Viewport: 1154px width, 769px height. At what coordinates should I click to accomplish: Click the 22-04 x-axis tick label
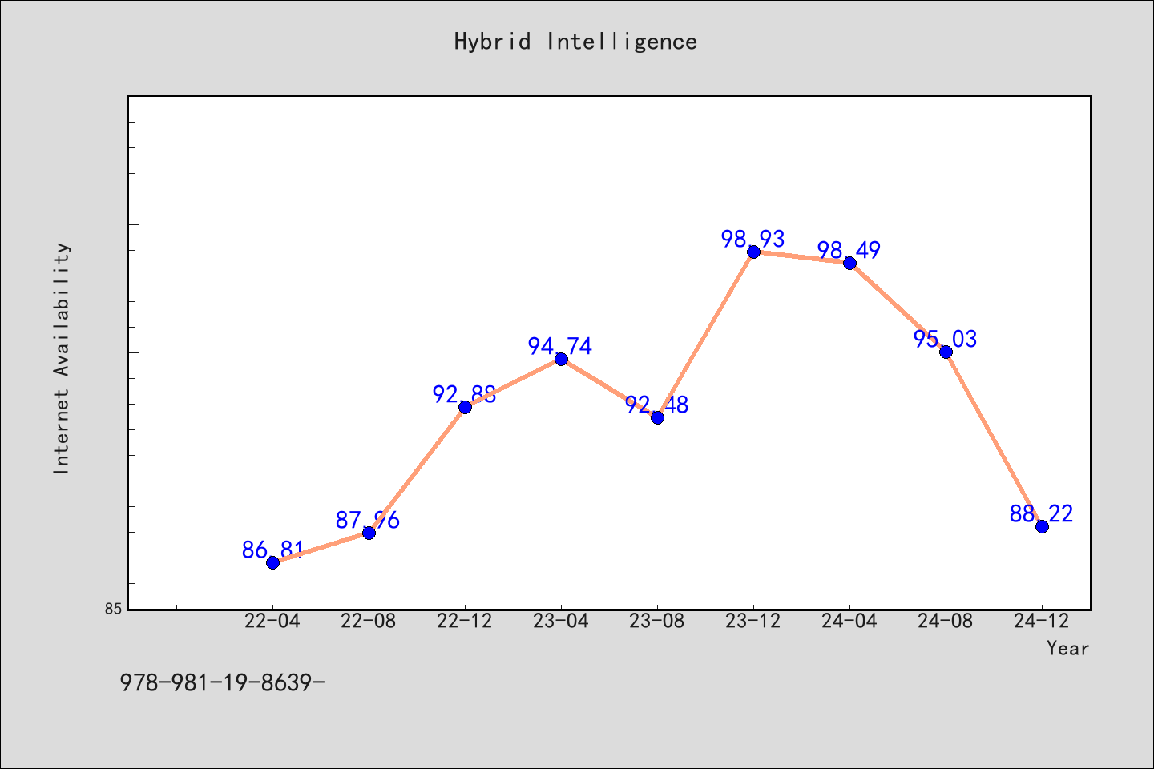(272, 622)
